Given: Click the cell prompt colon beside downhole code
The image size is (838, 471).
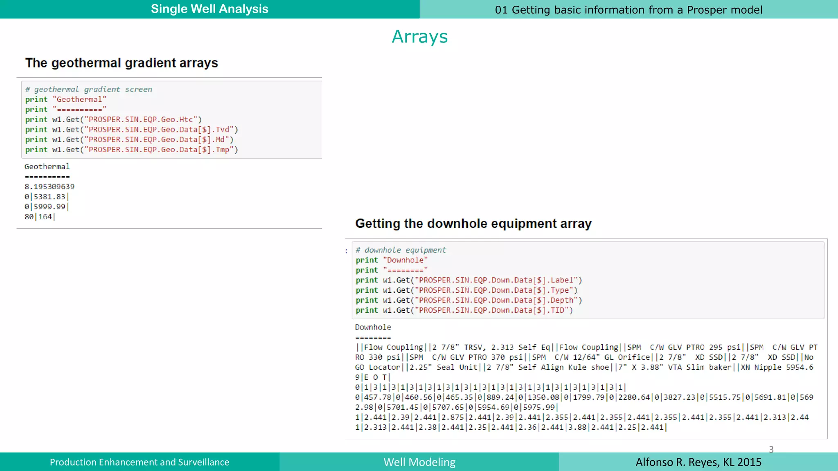Looking at the screenshot, I should (x=346, y=251).
